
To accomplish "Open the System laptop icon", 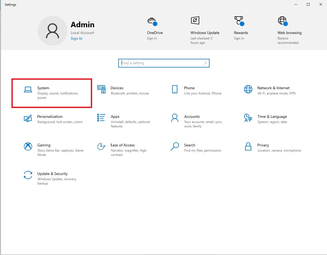I will coord(28,90).
